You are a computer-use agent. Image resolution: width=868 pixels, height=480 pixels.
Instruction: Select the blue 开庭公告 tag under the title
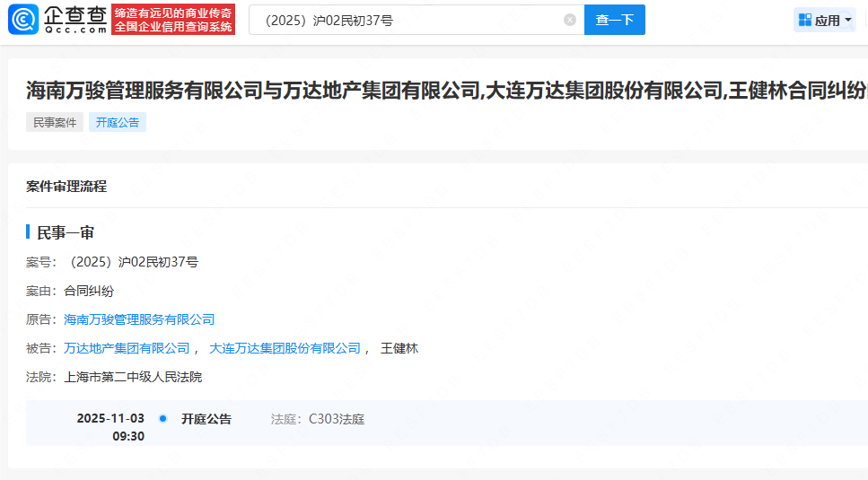click(118, 123)
